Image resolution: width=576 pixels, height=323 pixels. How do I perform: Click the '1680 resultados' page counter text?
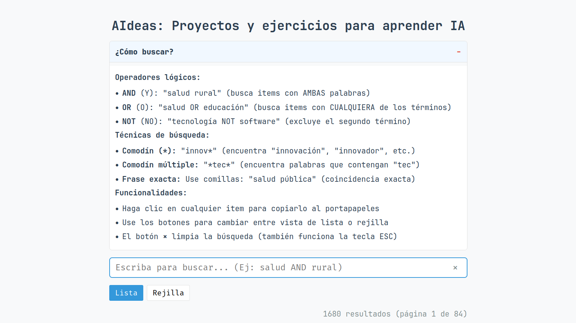(395, 314)
